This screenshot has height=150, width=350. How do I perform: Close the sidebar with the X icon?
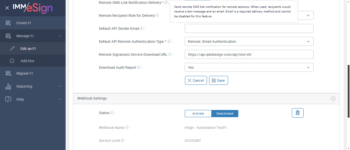pyautogui.click(x=7, y=8)
